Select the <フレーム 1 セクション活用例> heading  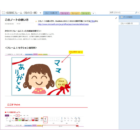pos(21,48)
